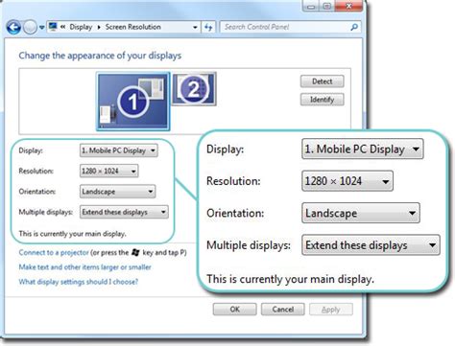Expand the address bar history dropdown
455x346 pixels.
click(x=195, y=28)
